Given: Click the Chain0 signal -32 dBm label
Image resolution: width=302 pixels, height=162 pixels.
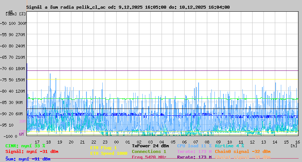Looking at the screenshot, I should pos(243,151).
